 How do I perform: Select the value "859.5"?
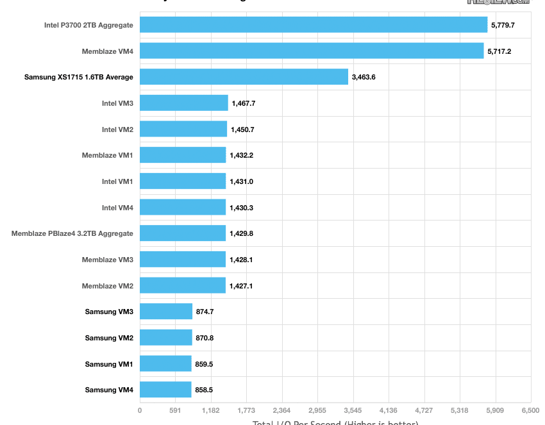(204, 364)
